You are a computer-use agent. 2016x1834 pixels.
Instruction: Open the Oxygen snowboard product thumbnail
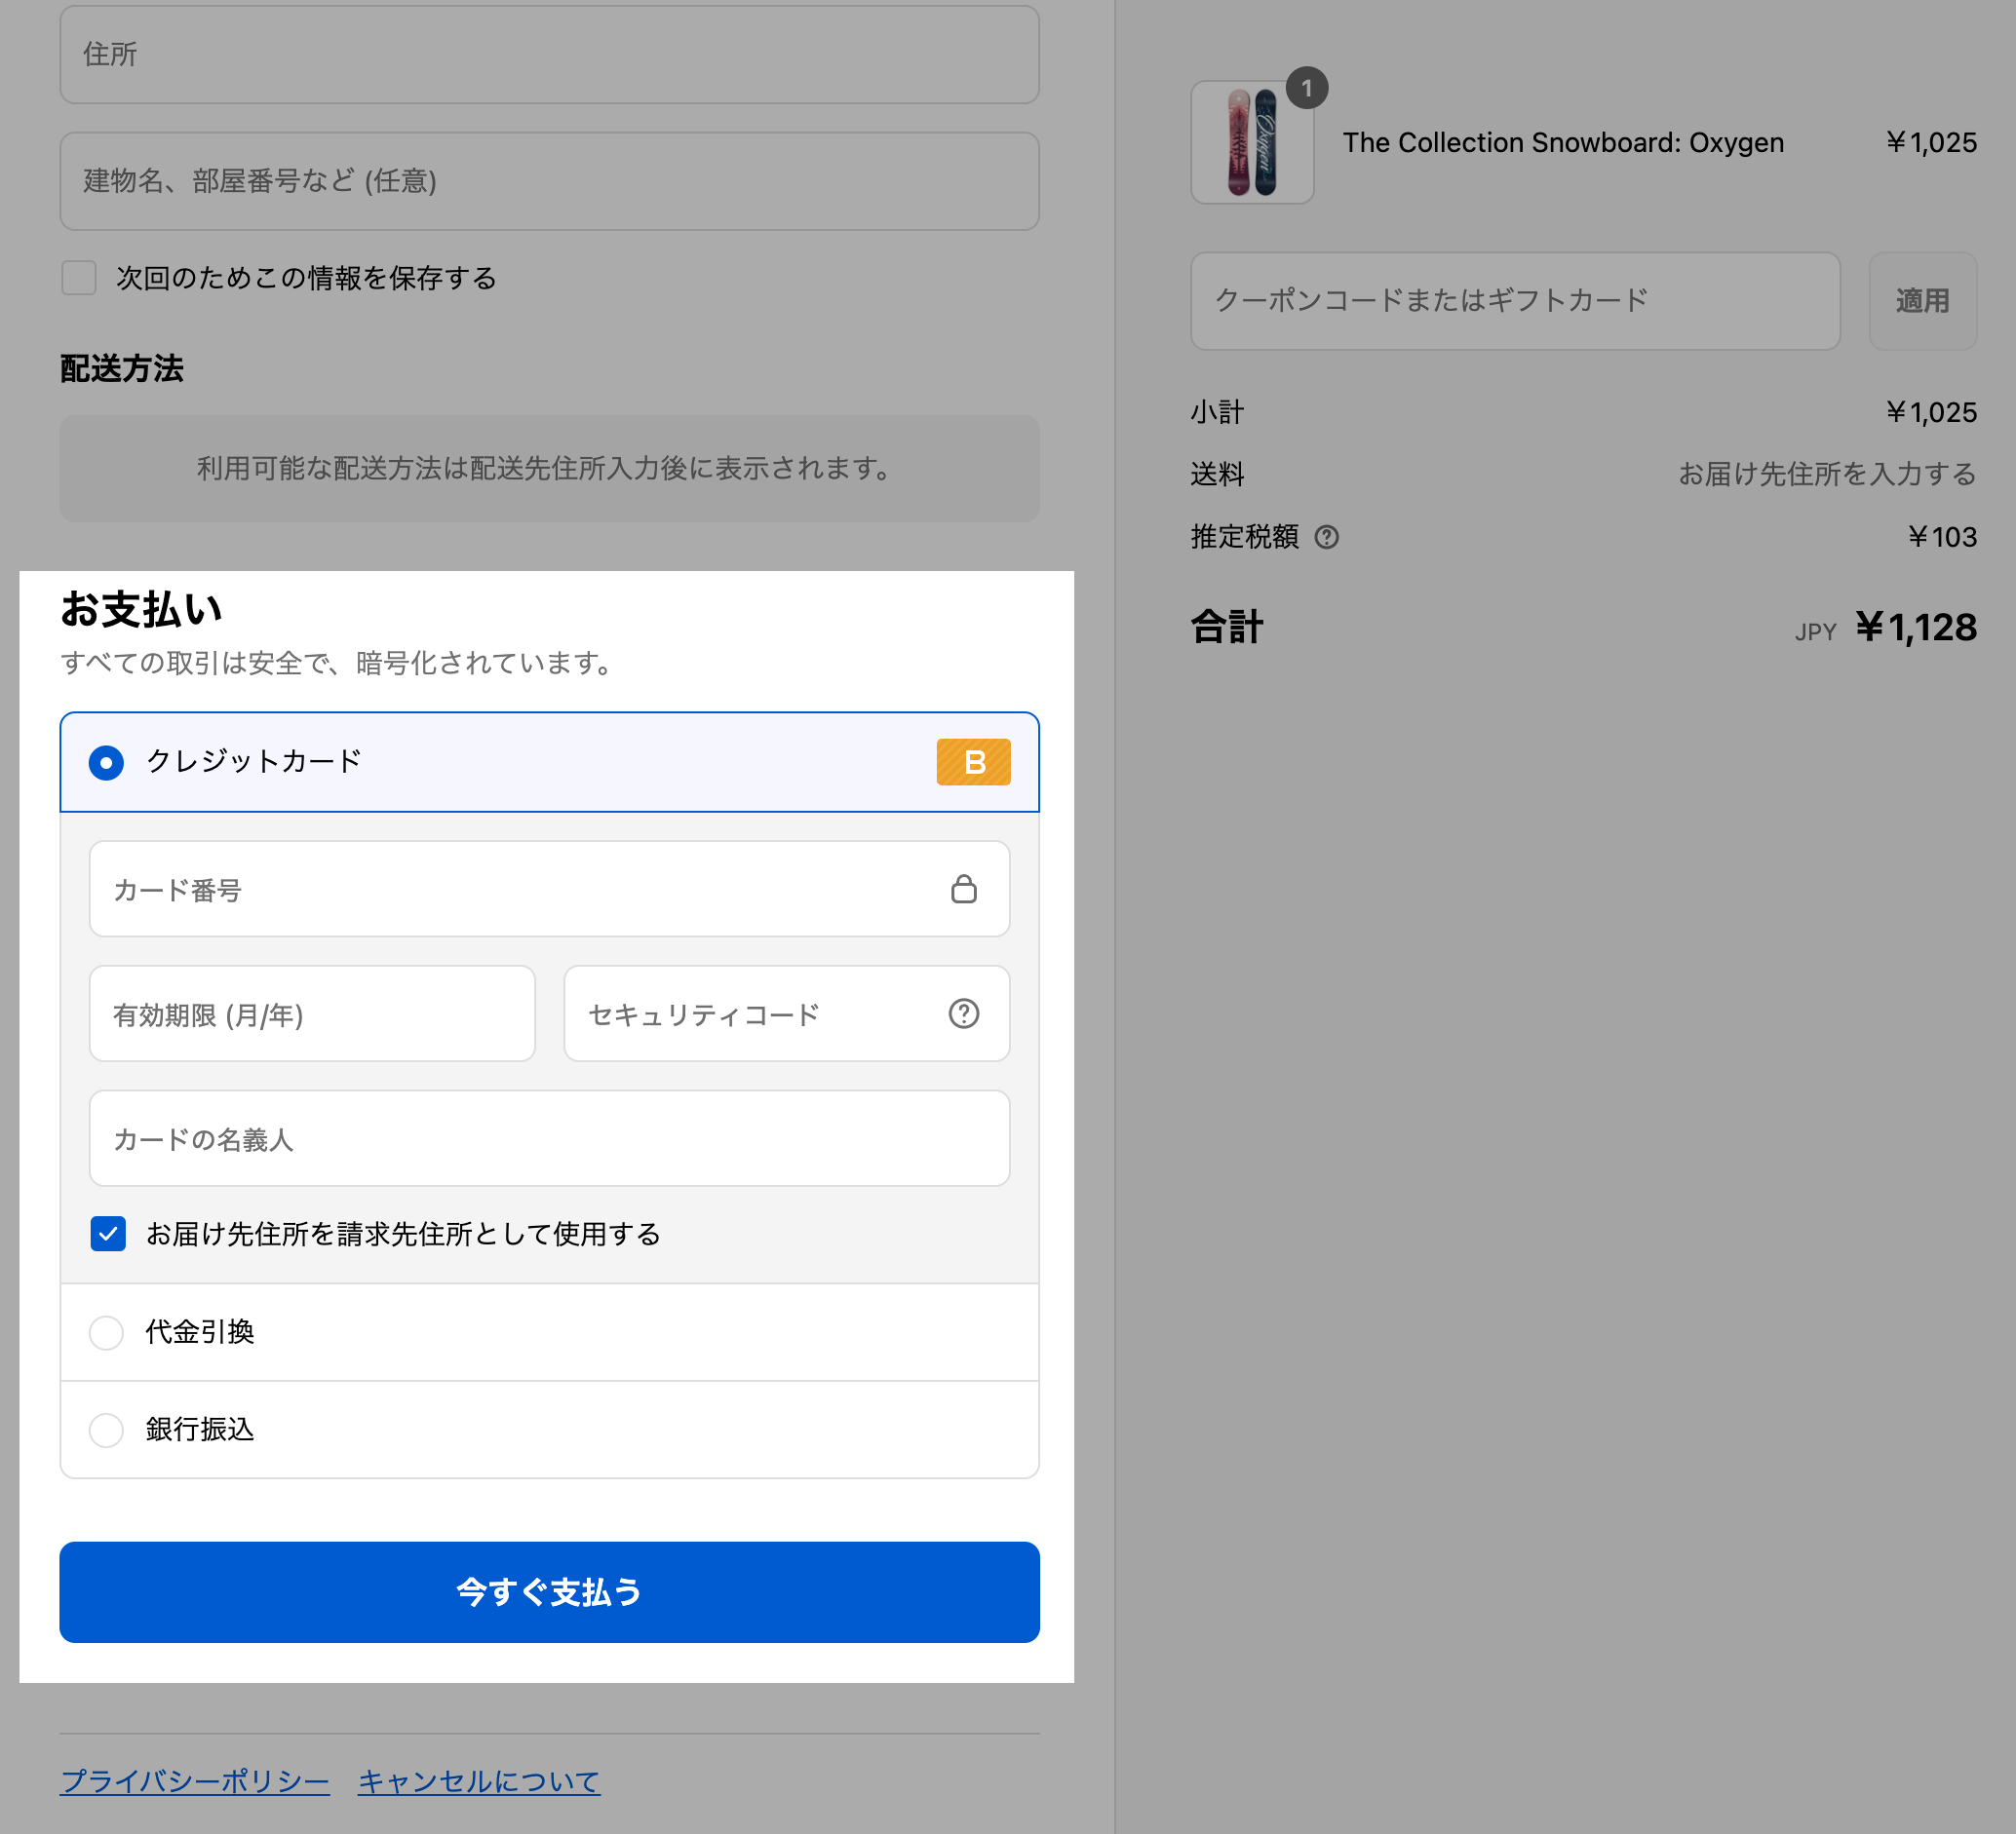(x=1252, y=143)
